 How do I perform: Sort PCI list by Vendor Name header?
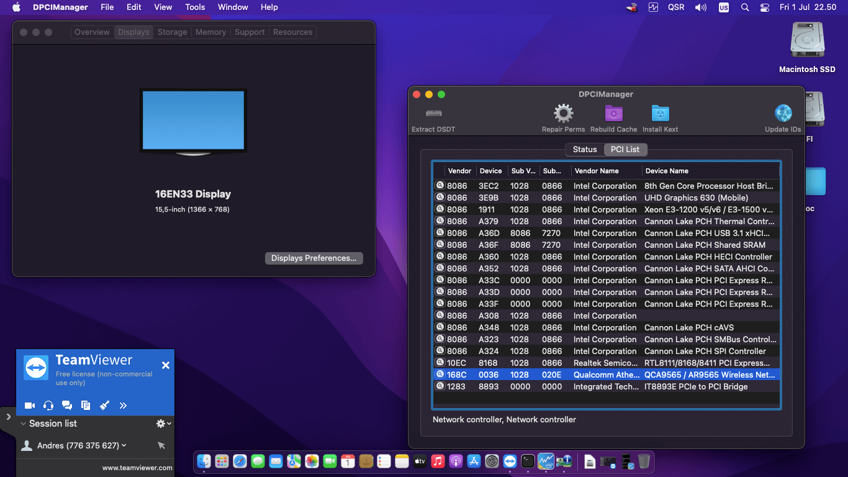pyautogui.click(x=606, y=171)
